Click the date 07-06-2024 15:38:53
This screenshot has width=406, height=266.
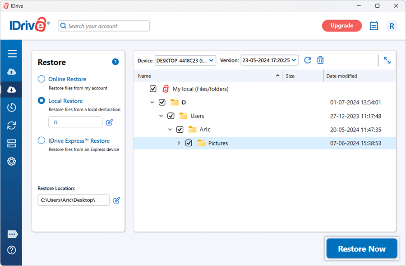pyautogui.click(x=355, y=143)
